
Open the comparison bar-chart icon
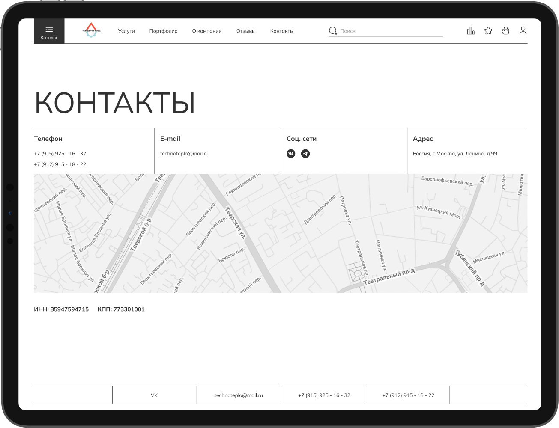tap(471, 30)
